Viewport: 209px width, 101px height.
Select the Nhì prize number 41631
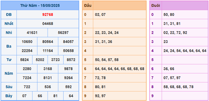point(32,33)
